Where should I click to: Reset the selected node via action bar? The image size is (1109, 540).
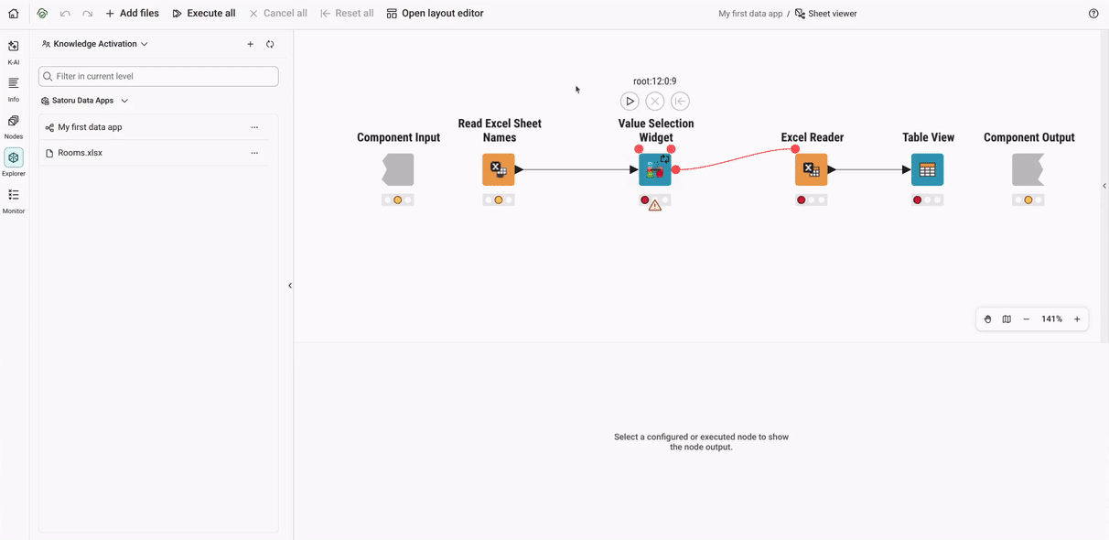pos(680,102)
